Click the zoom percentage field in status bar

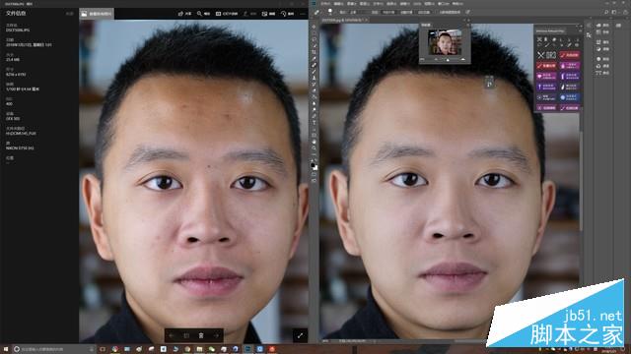[x=326, y=341]
